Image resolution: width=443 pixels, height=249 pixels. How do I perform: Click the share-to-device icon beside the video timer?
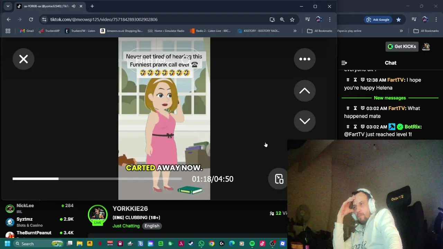pyautogui.click(x=279, y=179)
